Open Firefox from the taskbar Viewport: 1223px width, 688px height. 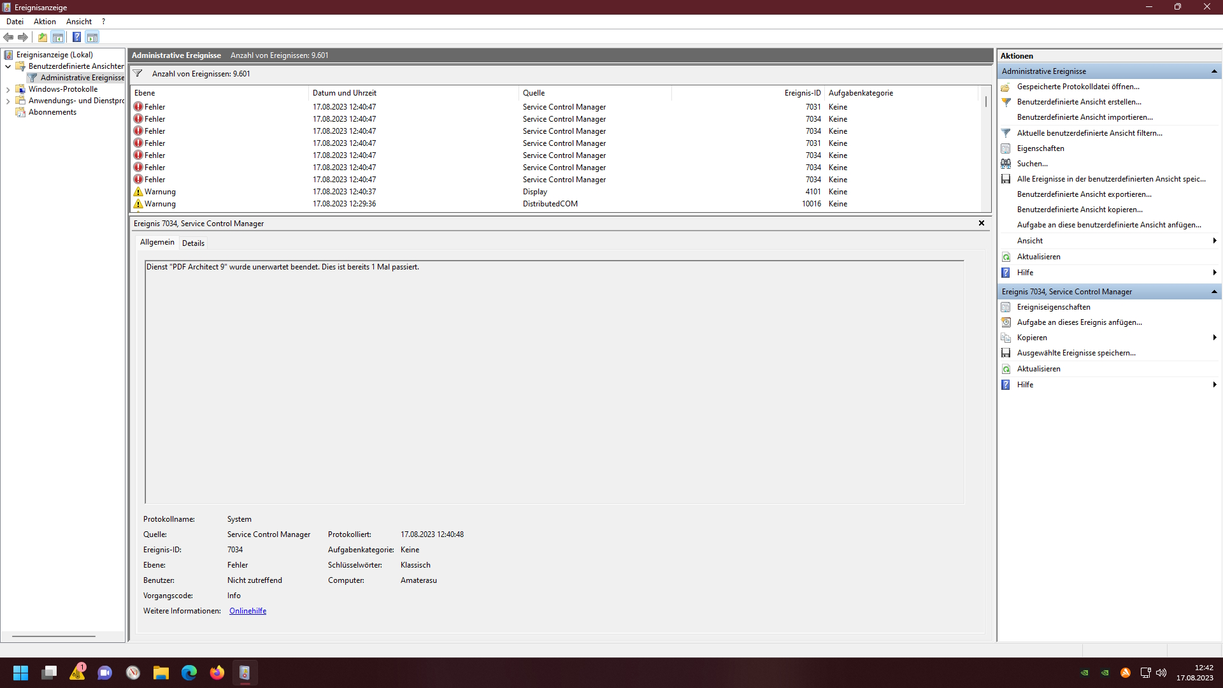[217, 673]
